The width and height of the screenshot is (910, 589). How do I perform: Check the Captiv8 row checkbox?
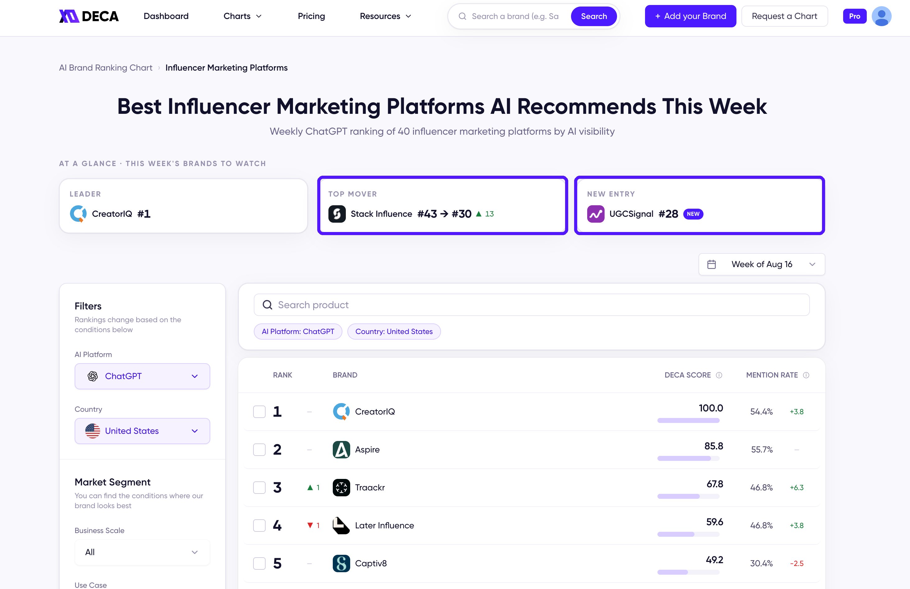point(259,563)
